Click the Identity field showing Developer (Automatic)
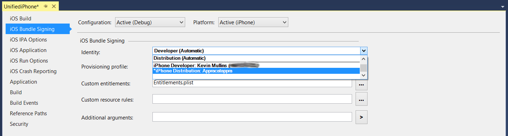 click(x=256, y=51)
